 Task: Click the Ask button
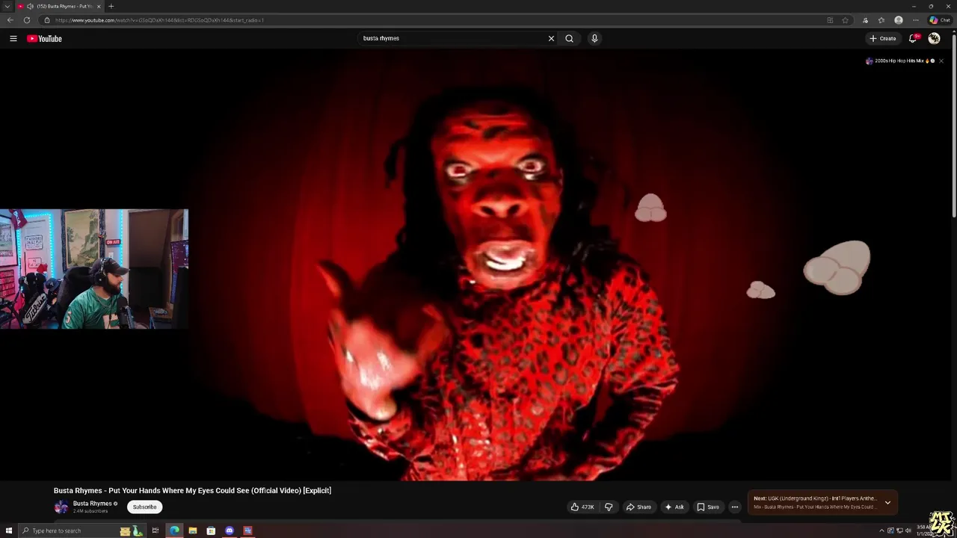click(x=674, y=507)
